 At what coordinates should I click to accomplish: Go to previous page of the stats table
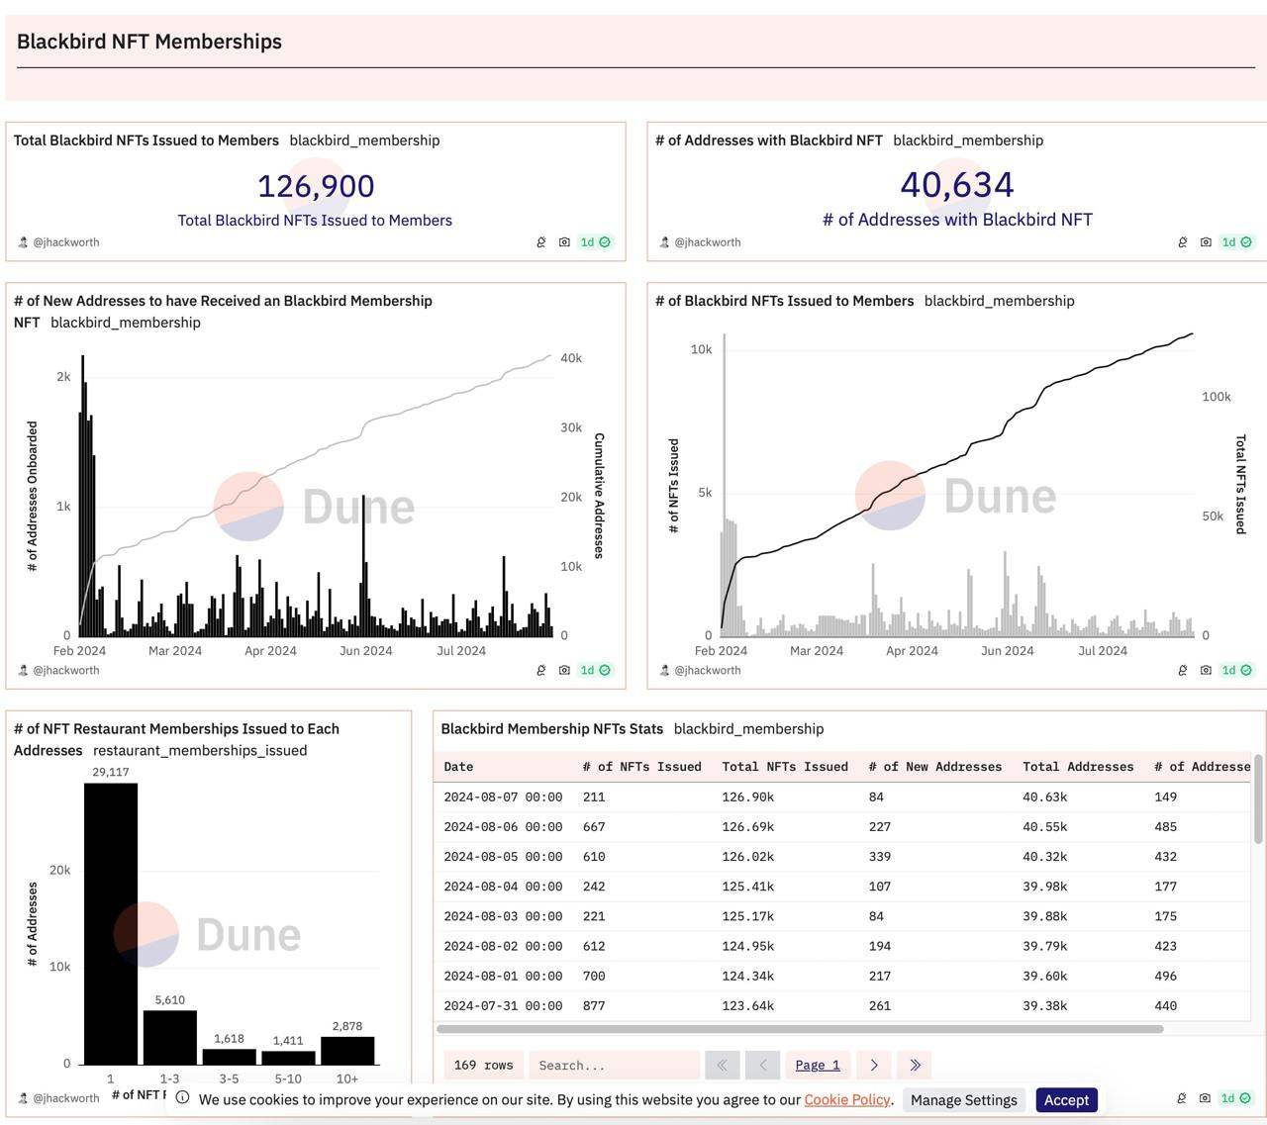pyautogui.click(x=763, y=1065)
